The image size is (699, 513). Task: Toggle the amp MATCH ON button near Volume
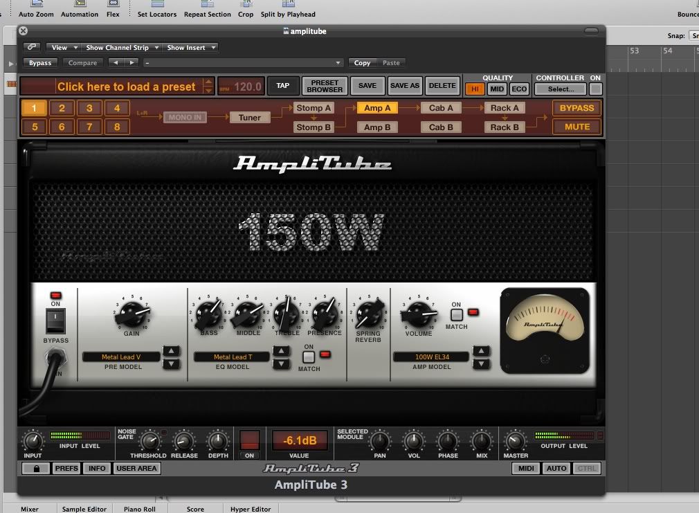coord(456,315)
